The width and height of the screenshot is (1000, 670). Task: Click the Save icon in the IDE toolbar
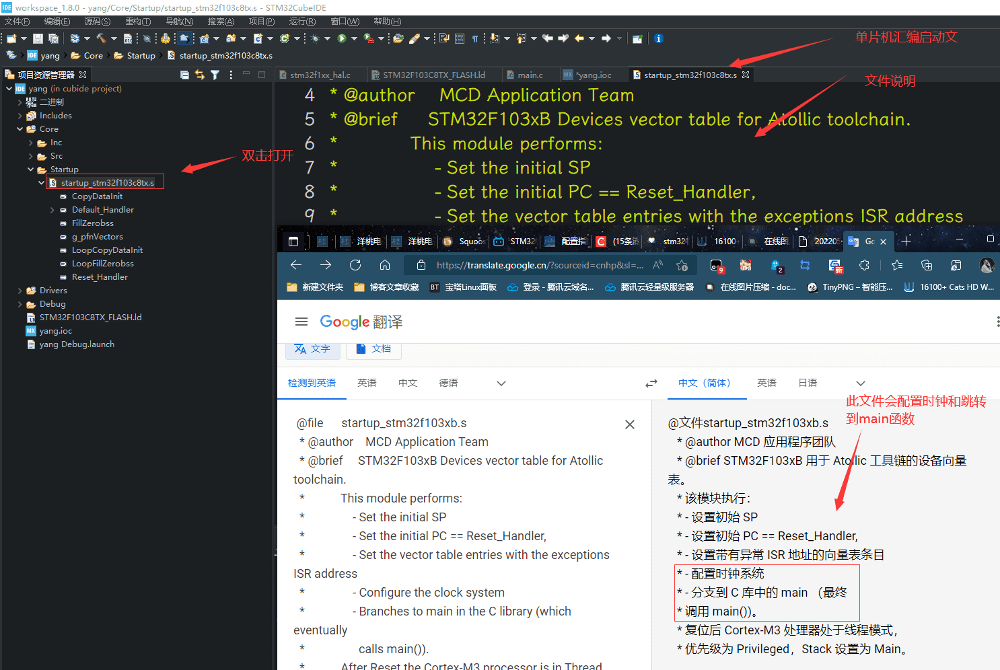click(38, 38)
